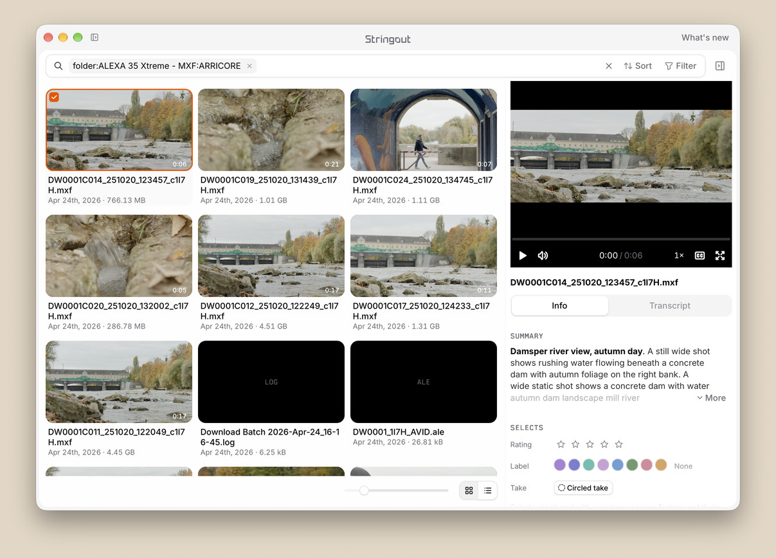Select the DW0001C019 rocks clip thumbnail
This screenshot has width=776, height=558.
(271, 130)
